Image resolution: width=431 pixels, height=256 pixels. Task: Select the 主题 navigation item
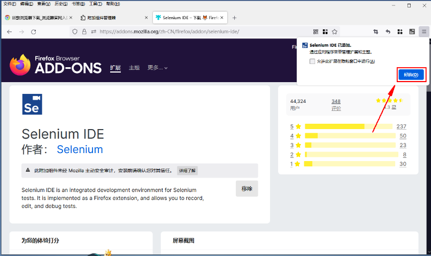[134, 68]
